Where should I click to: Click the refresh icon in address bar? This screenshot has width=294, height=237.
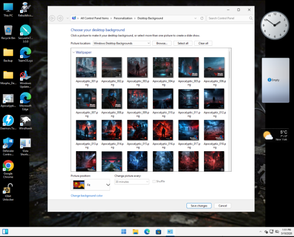click(x=202, y=18)
